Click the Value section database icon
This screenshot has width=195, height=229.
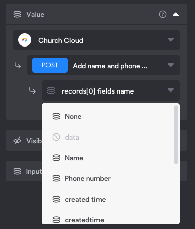(17, 14)
